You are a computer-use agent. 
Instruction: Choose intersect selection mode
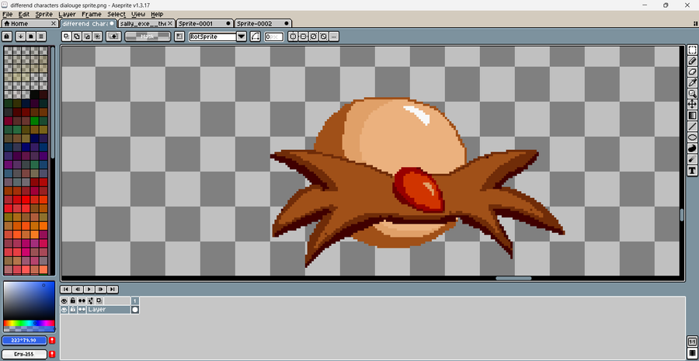coord(97,36)
